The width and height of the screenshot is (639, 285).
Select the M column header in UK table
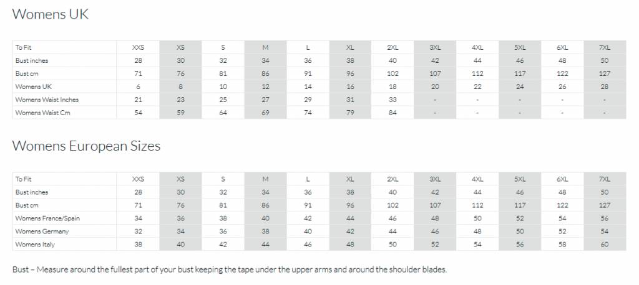click(x=265, y=47)
